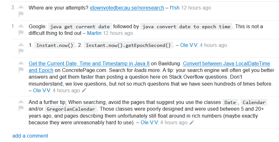Upvote Martin's Google suggestion comment

click(21, 26)
